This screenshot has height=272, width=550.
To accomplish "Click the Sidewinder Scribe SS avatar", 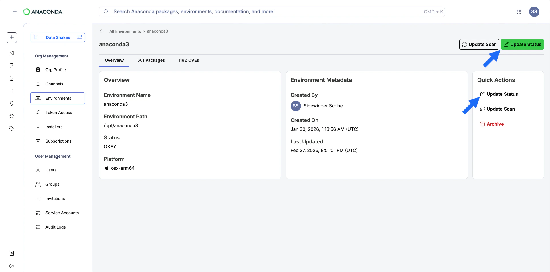I will (296, 106).
